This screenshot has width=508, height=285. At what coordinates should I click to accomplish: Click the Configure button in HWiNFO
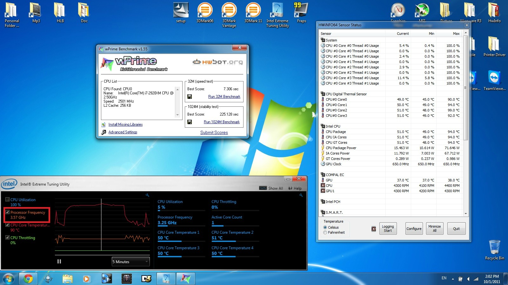tap(414, 229)
